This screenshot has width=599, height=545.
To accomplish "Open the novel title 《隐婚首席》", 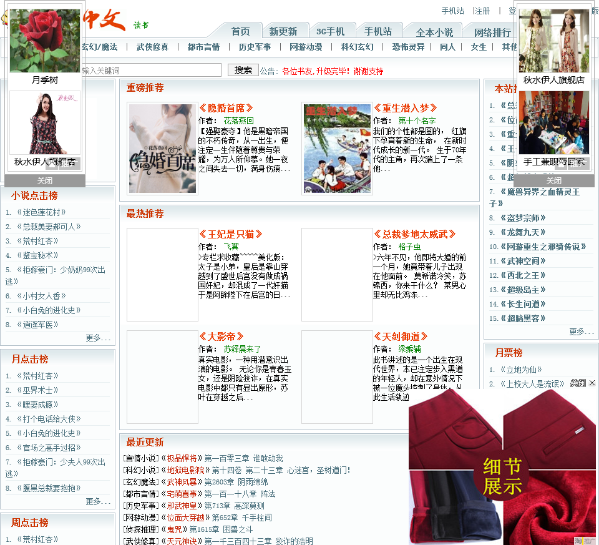I will [225, 108].
